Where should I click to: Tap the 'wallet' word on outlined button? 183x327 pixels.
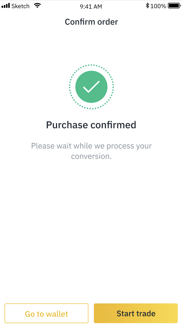tap(57, 314)
